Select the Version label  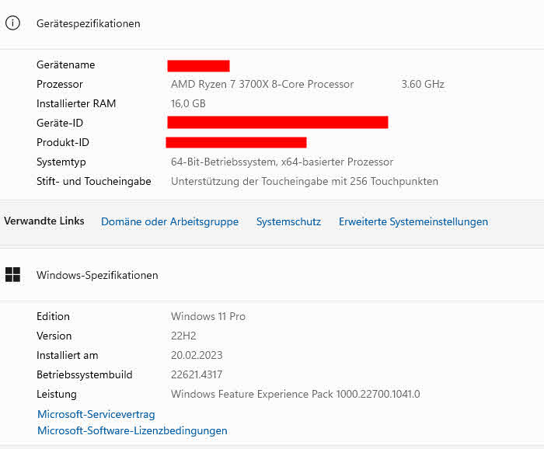(x=54, y=336)
